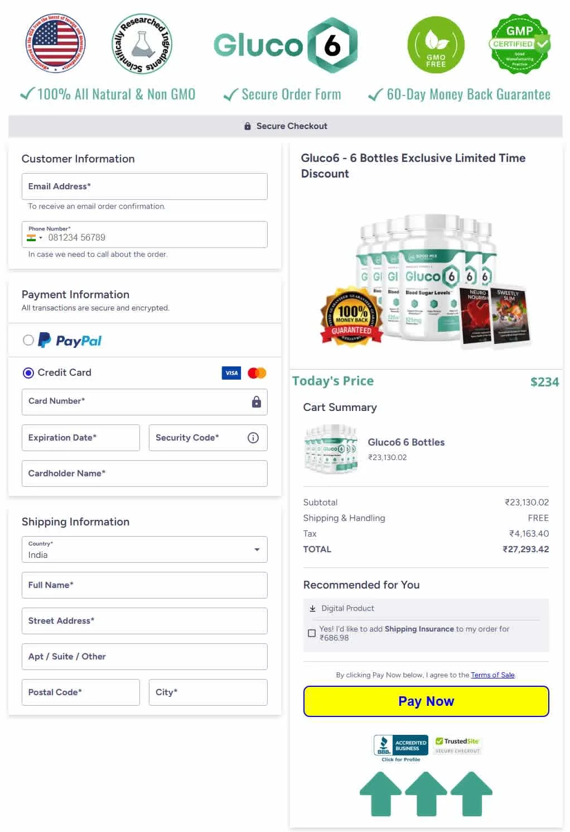Screen dimensions: 570x832
Task: Click the GMP Certified badge icon
Action: pyautogui.click(x=519, y=45)
